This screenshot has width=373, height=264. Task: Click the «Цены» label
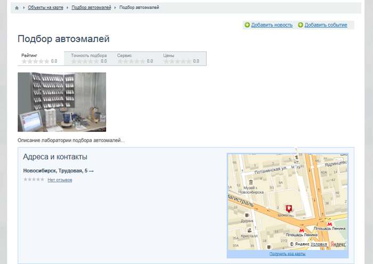pyautogui.click(x=169, y=55)
